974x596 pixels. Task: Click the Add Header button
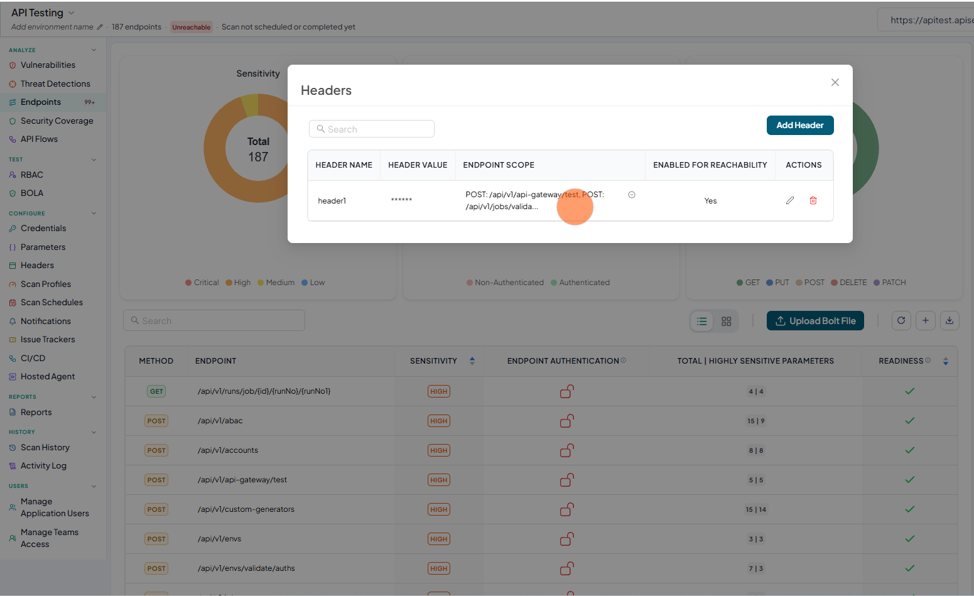[800, 125]
